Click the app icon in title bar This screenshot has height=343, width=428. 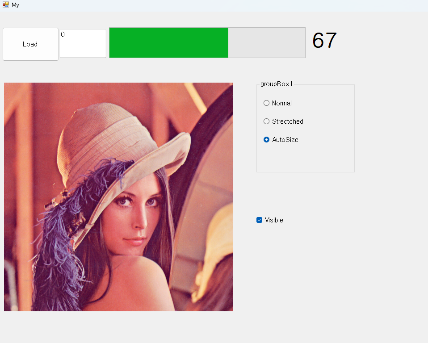point(6,4)
